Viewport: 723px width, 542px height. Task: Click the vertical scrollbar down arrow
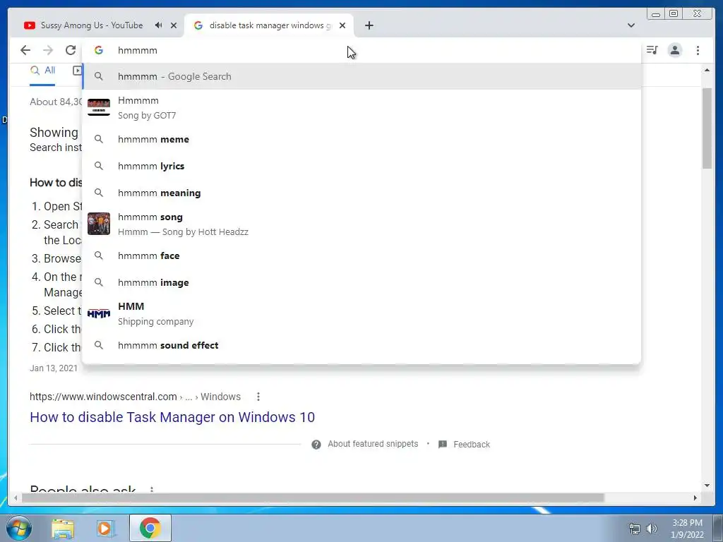[x=707, y=485]
